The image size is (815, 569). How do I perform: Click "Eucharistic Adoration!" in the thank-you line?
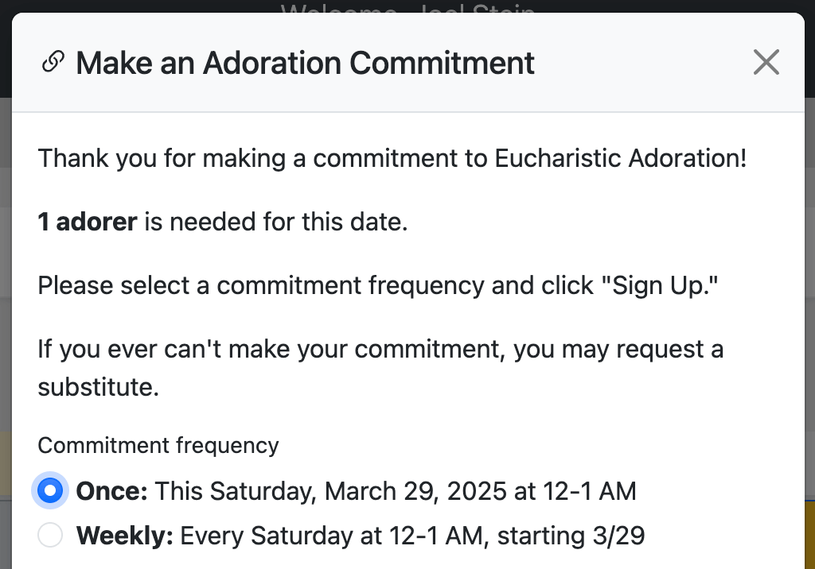coord(621,158)
